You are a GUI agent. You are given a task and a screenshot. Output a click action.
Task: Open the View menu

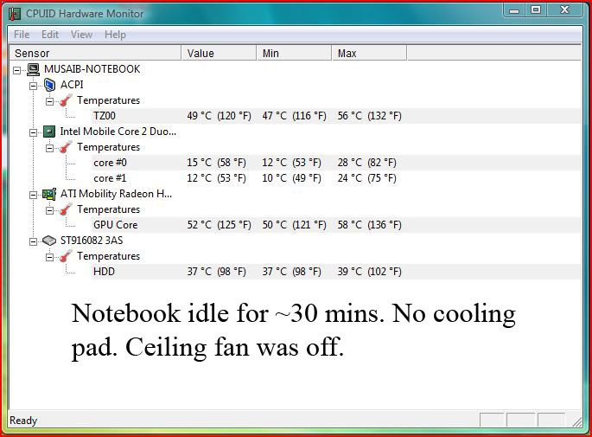click(x=81, y=35)
